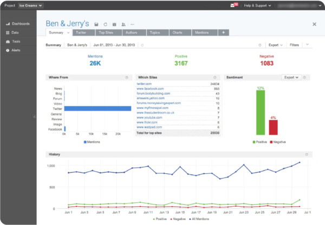
Task: Open the www.youtube.com site link
Action: click(x=149, y=118)
